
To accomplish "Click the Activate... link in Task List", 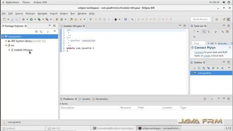I will (x=223, y=44).
